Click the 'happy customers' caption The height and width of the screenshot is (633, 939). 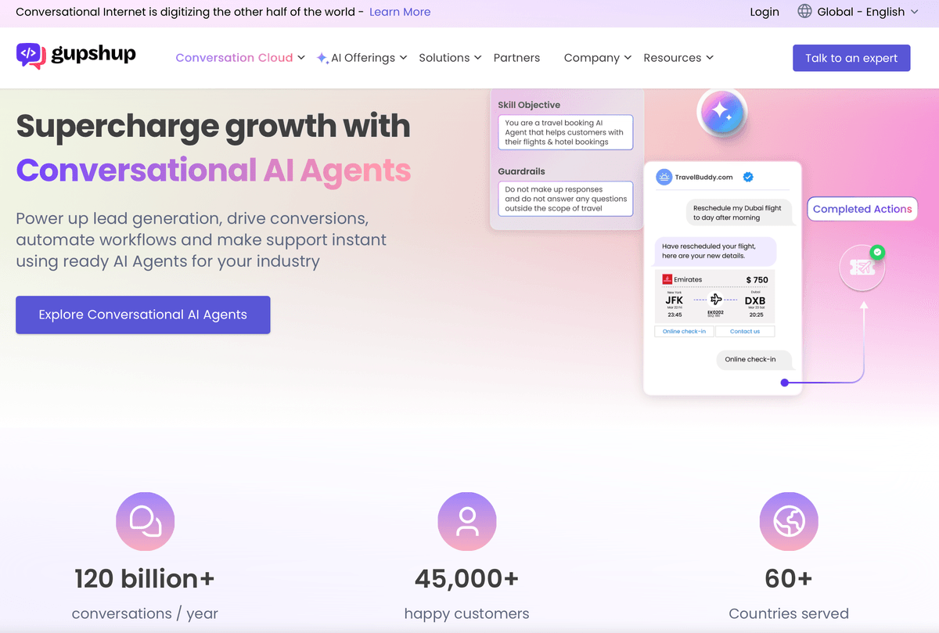467,613
